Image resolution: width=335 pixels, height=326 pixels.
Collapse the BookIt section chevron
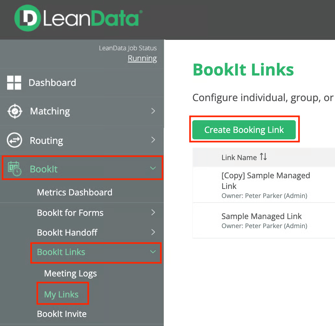[153, 168]
